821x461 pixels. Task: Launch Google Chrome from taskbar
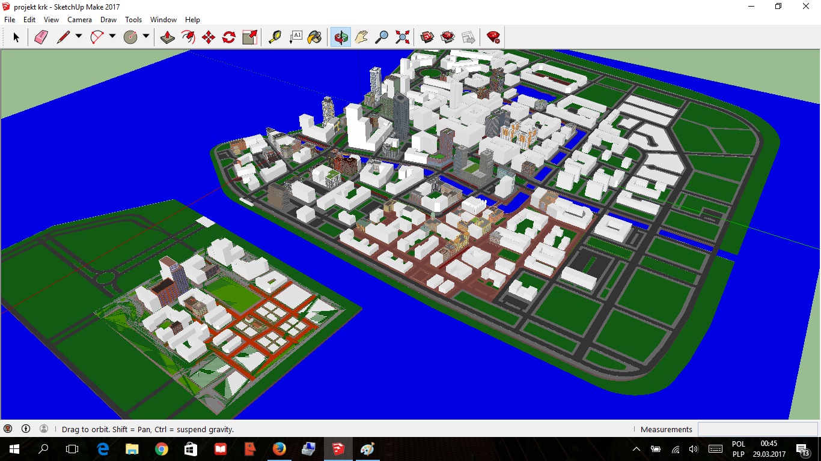click(x=161, y=449)
